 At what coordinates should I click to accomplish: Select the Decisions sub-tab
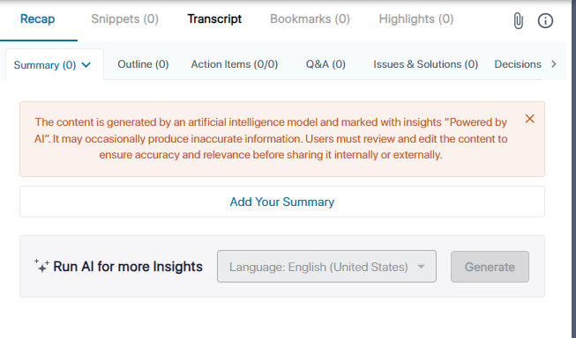tap(518, 64)
